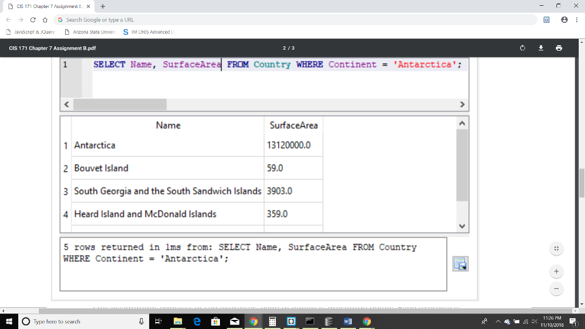
Task: Open Calculator from the taskbar
Action: [x=272, y=321]
